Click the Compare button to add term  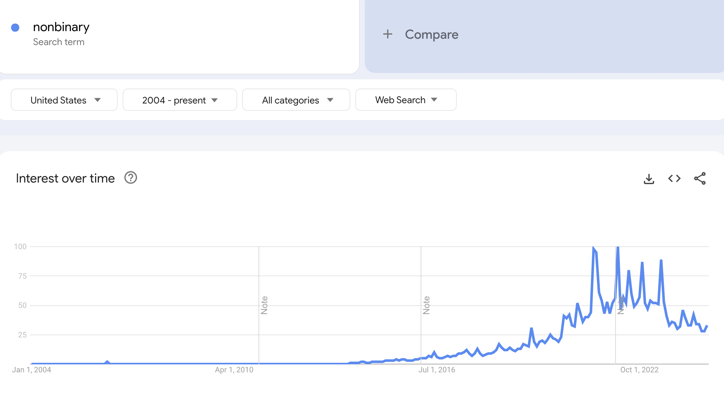click(431, 34)
